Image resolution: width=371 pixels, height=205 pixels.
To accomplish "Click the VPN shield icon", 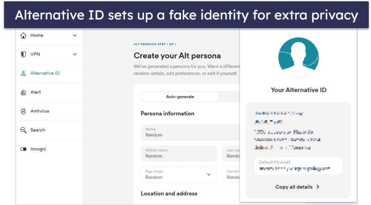I will click(24, 54).
